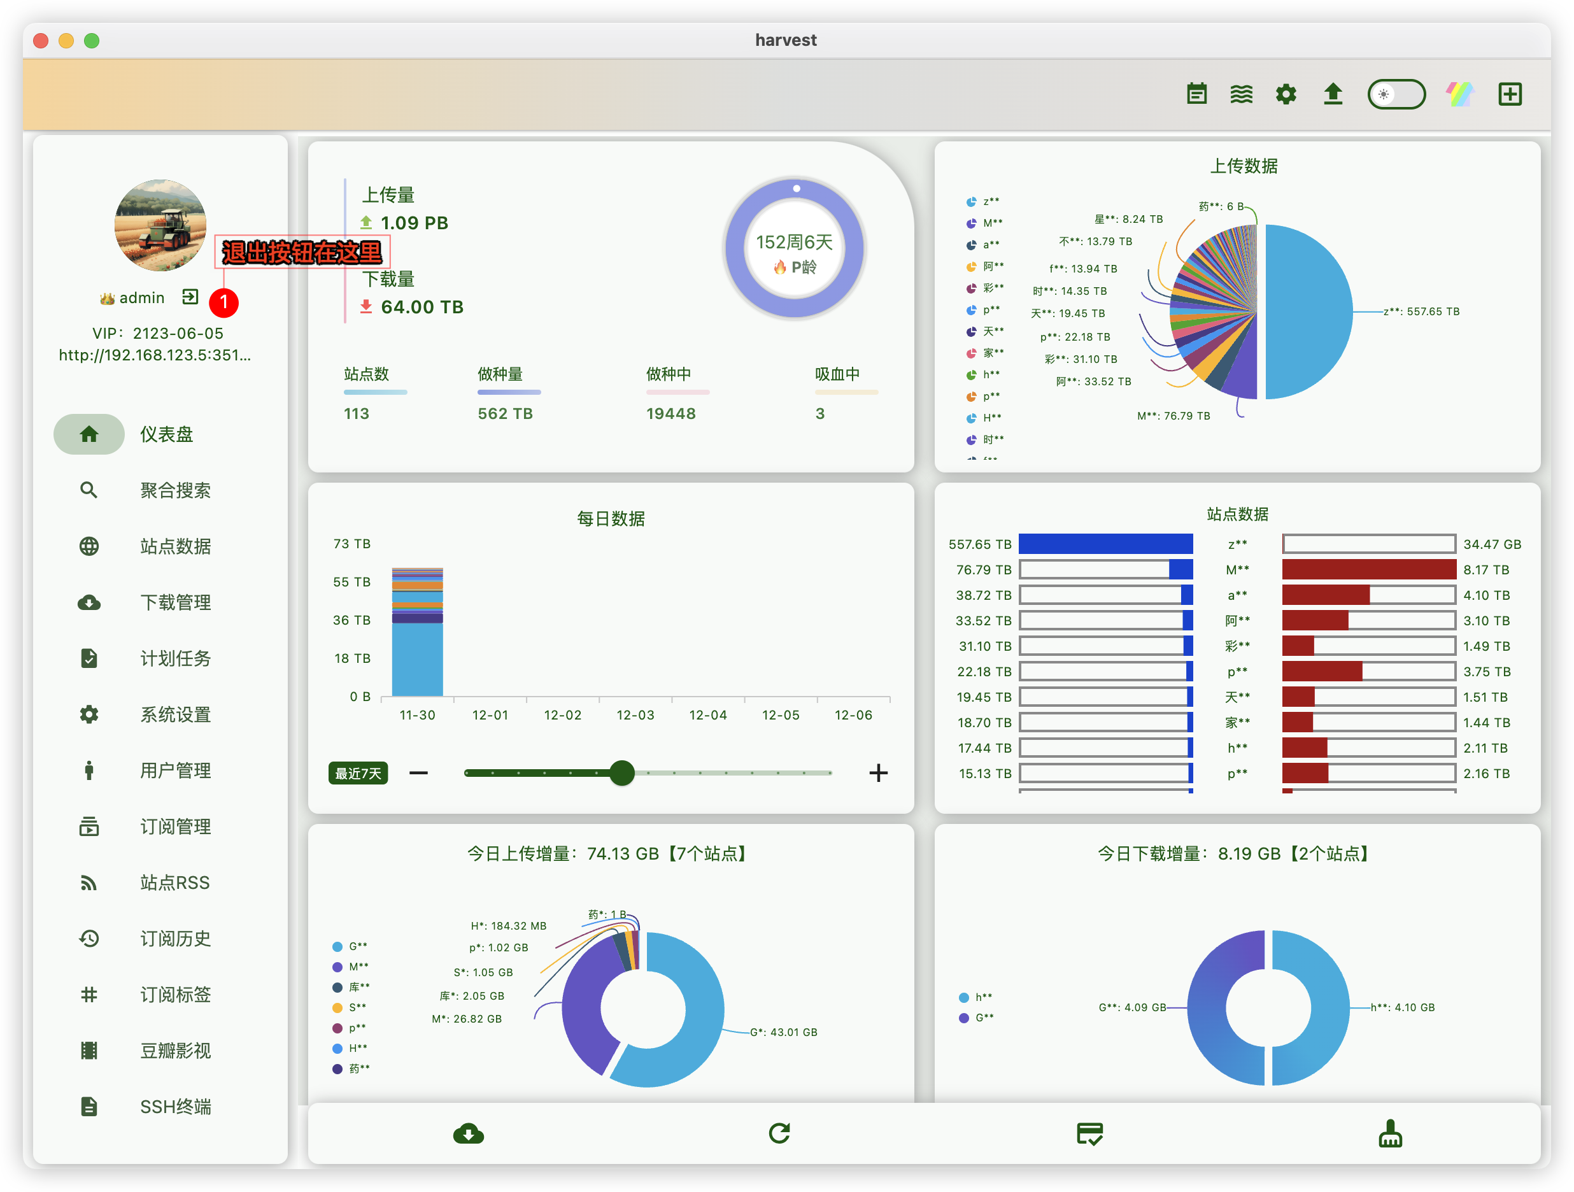
Task: Click the cleaning brush icon in bottom bar
Action: (1390, 1133)
